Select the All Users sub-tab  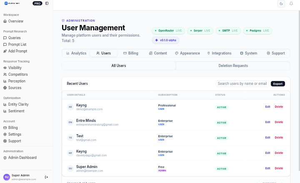pyautogui.click(x=119, y=66)
